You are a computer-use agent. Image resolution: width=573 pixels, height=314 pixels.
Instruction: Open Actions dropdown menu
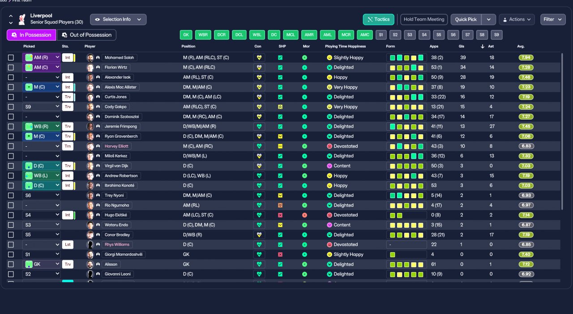click(517, 19)
